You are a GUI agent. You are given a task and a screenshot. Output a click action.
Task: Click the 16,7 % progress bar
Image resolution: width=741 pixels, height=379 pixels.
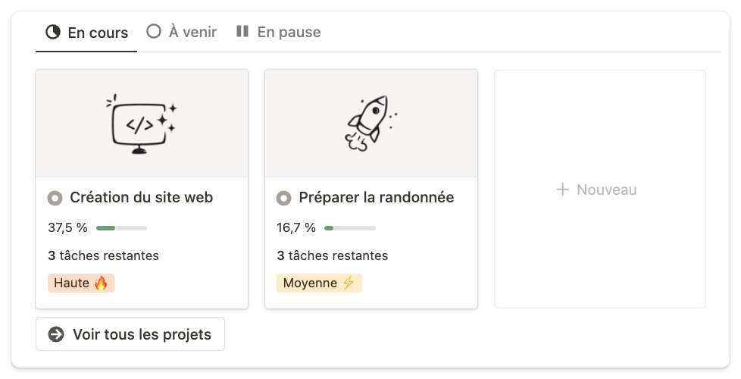(x=350, y=227)
